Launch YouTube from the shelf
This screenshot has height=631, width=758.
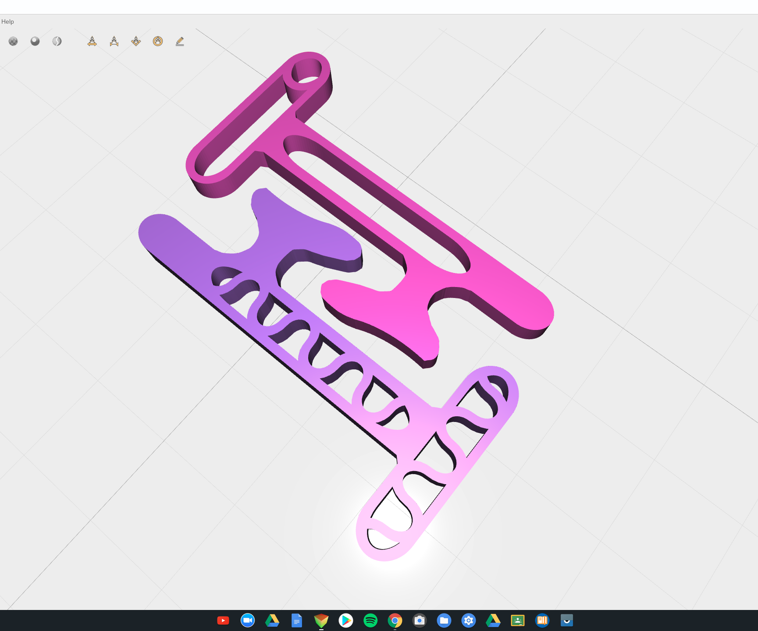tap(223, 620)
